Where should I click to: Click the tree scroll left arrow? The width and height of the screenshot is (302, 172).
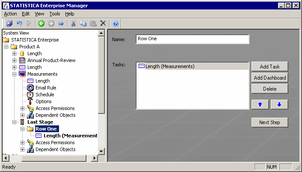coord(6,158)
